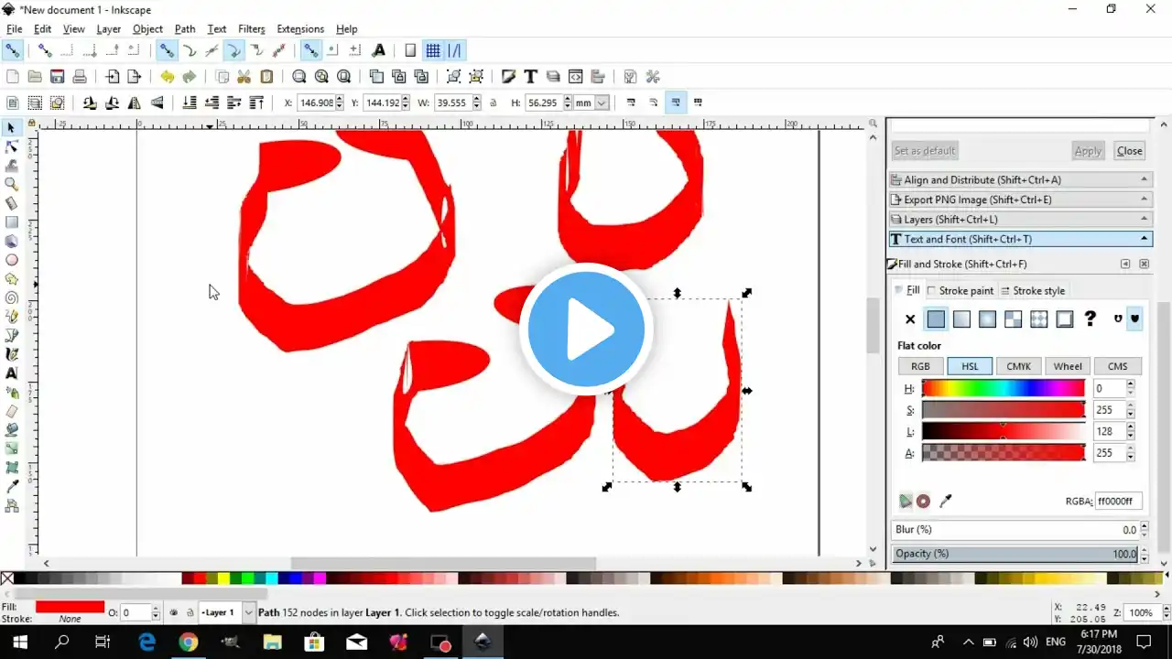The height and width of the screenshot is (659, 1172).
Task: Click the Close button in panel
Action: click(x=1130, y=151)
